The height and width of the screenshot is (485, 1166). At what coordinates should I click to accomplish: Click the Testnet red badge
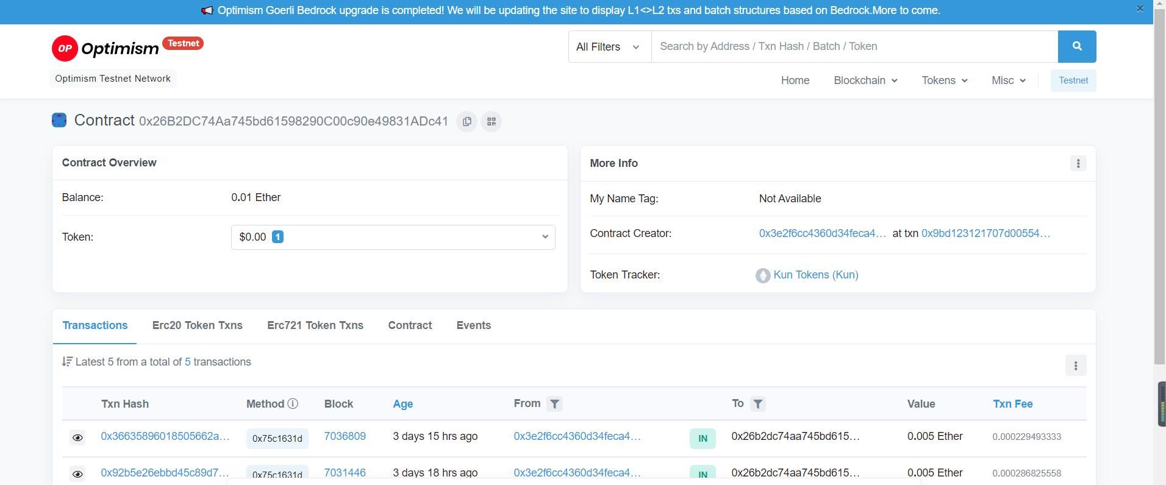pyautogui.click(x=183, y=43)
